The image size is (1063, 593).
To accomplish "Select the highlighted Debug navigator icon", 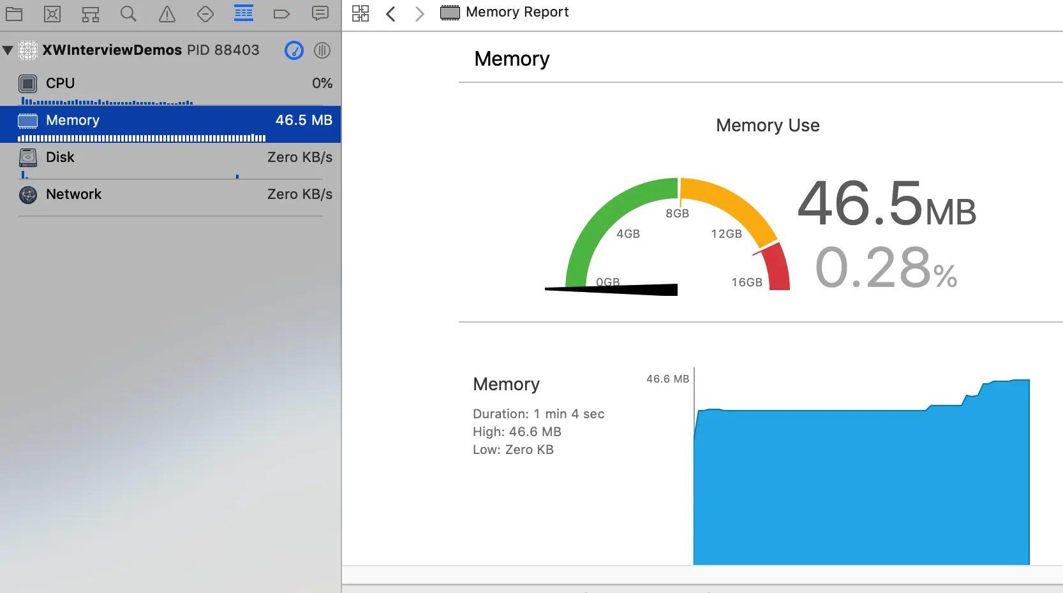I will click(244, 13).
